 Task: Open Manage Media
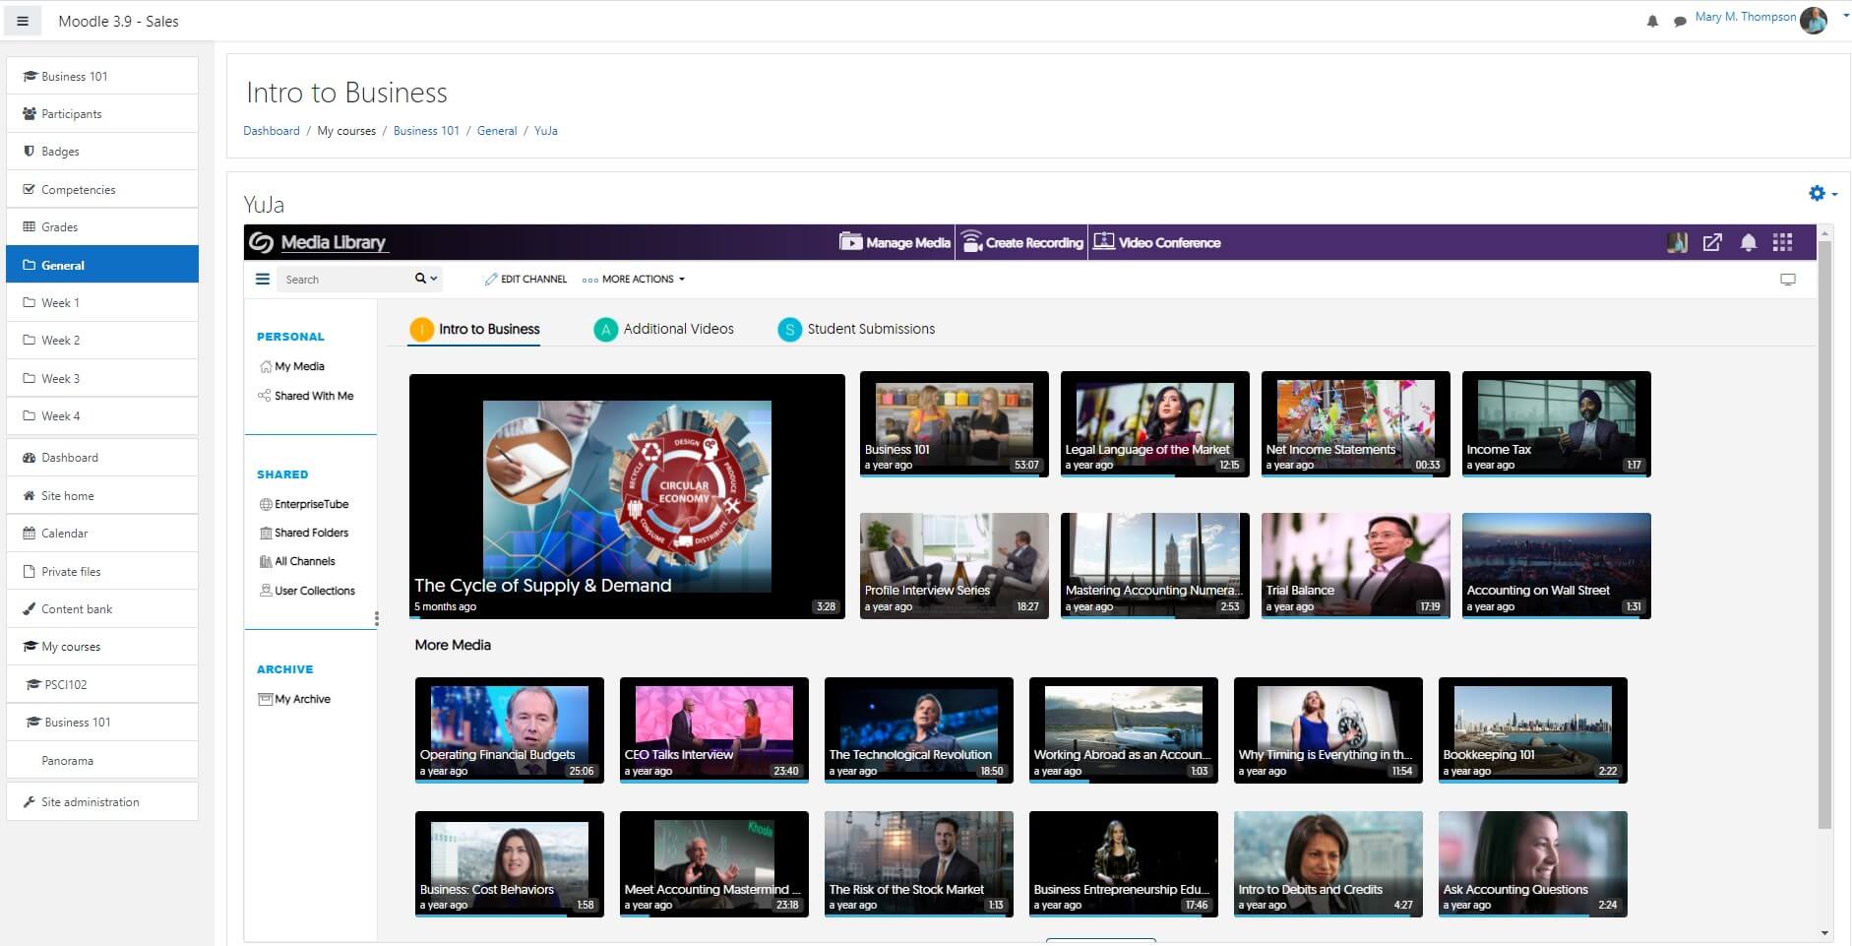tap(894, 242)
